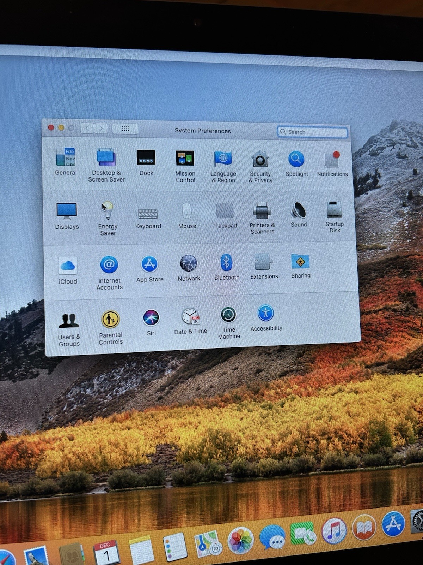
Task: Minimize System Preferences with yellow button
Action: point(61,128)
